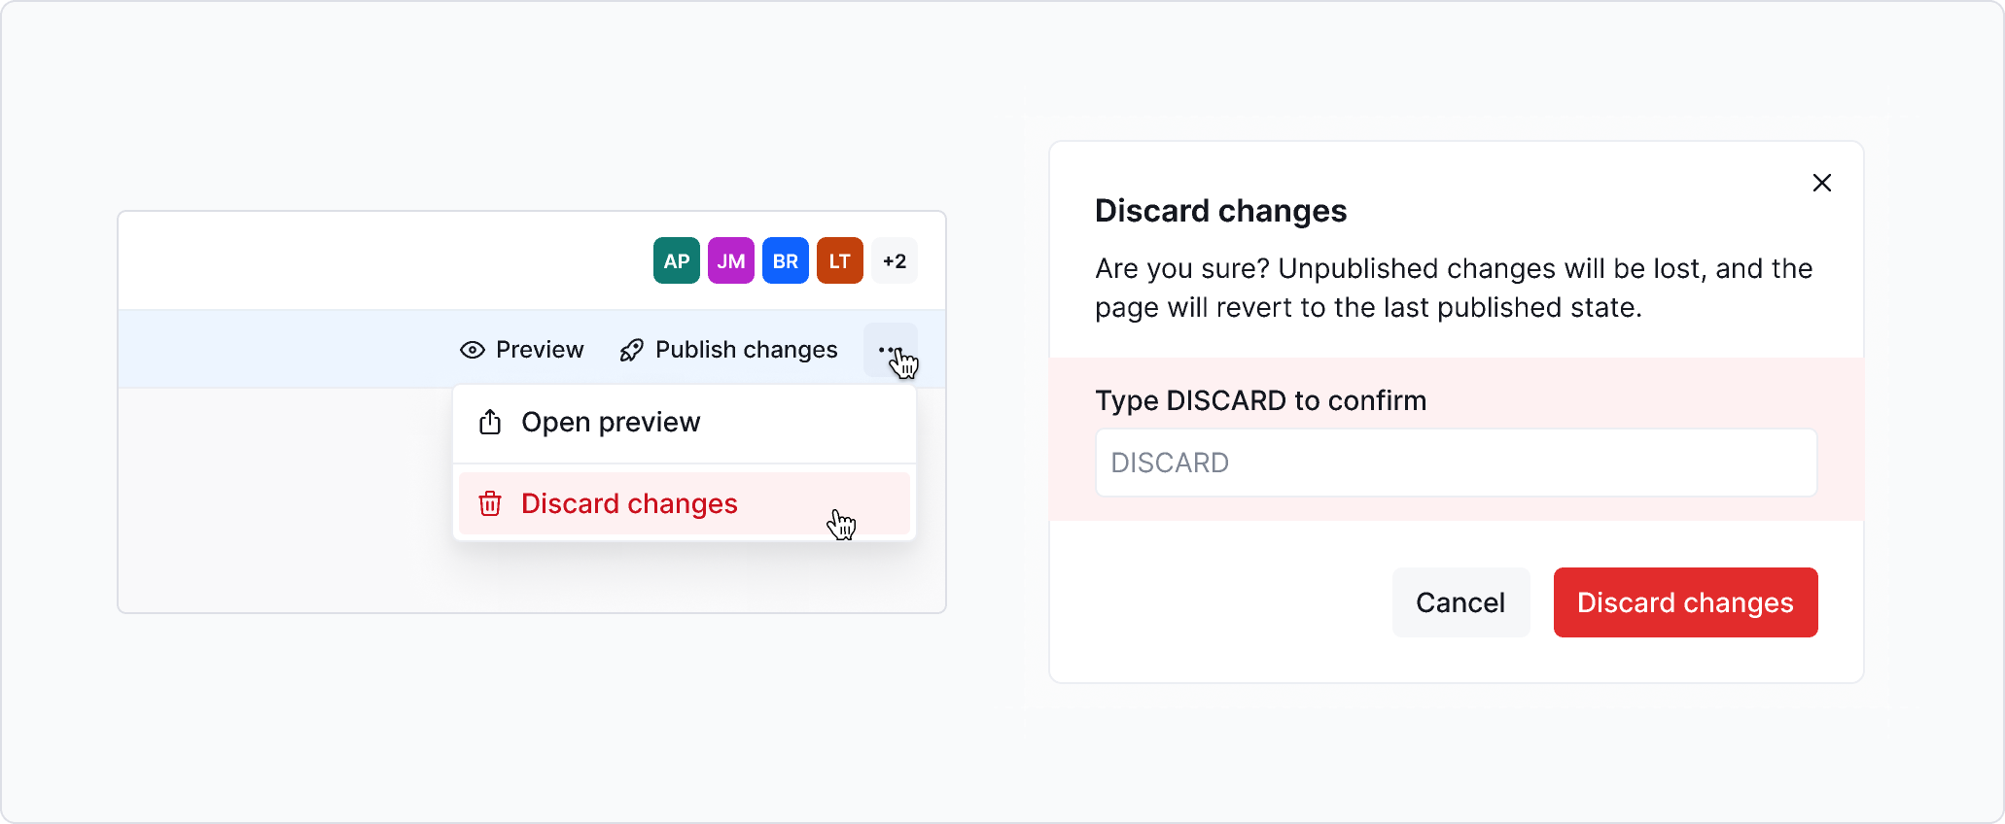Viewport: 2005px width, 824px height.
Task: Close the Discard changes dialog with X
Action: (1822, 183)
